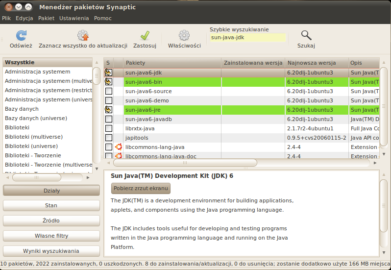Viewport: 391px width, 270px height.
Task: Open the Pomoc menu
Action: coord(103,18)
